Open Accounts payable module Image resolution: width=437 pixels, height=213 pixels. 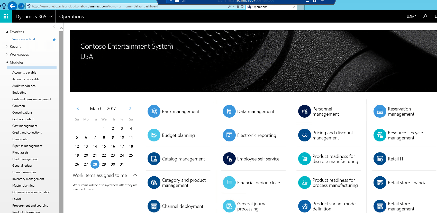point(24,73)
